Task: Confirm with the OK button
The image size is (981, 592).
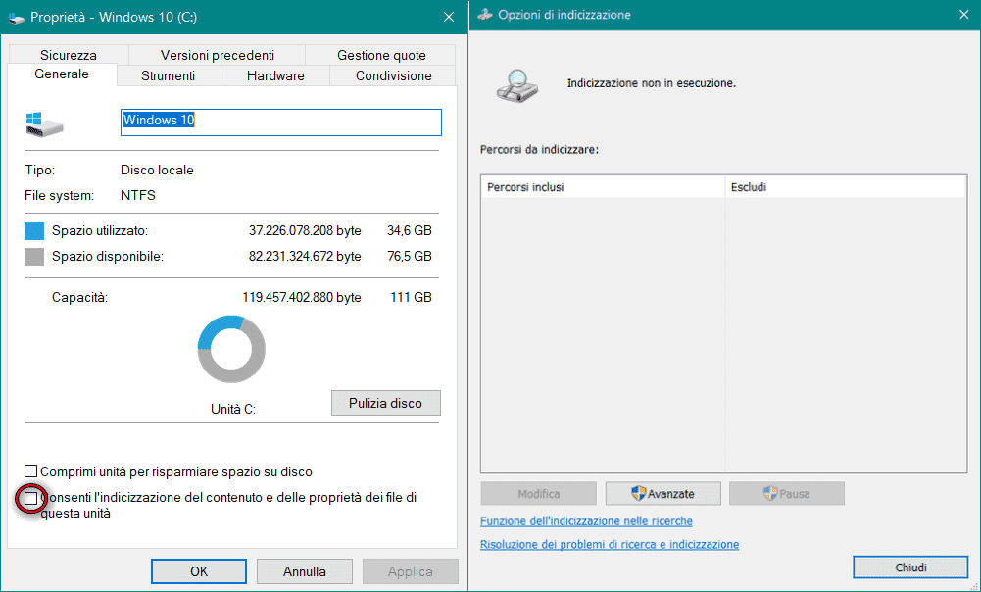Action: pos(199,571)
